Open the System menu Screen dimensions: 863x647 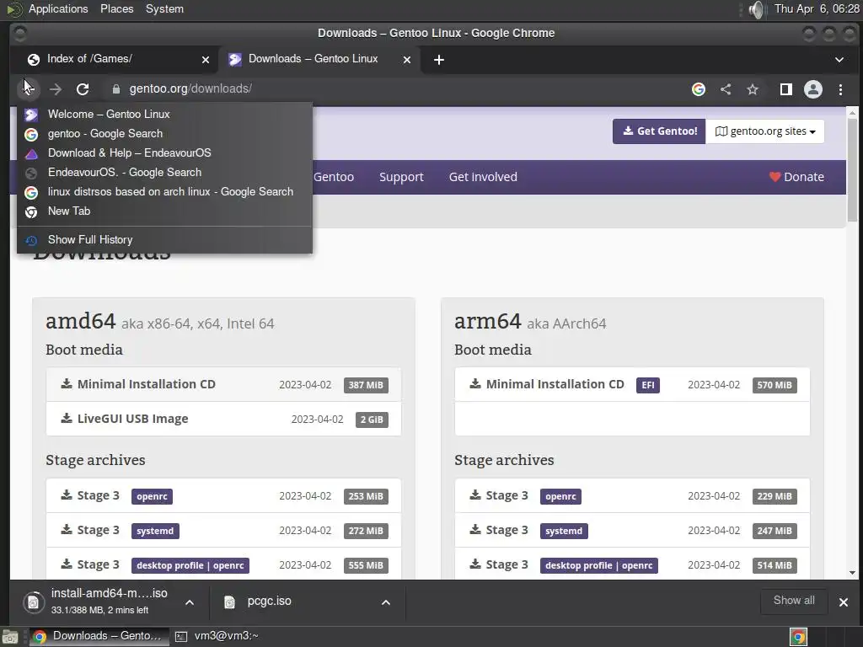point(164,8)
